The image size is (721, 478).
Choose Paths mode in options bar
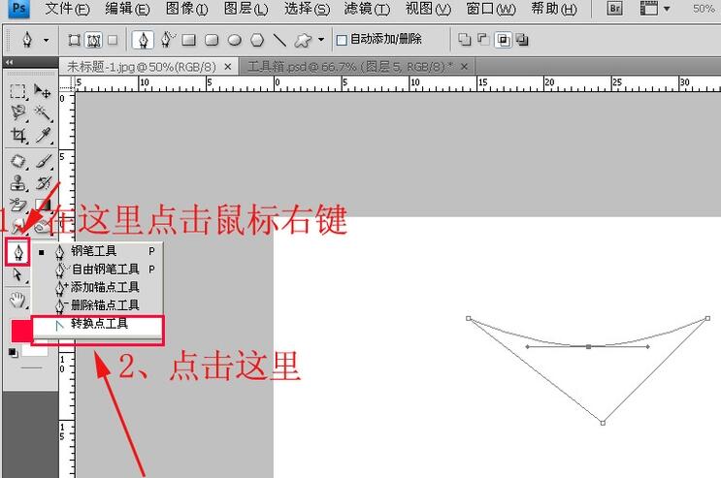pyautogui.click(x=94, y=41)
